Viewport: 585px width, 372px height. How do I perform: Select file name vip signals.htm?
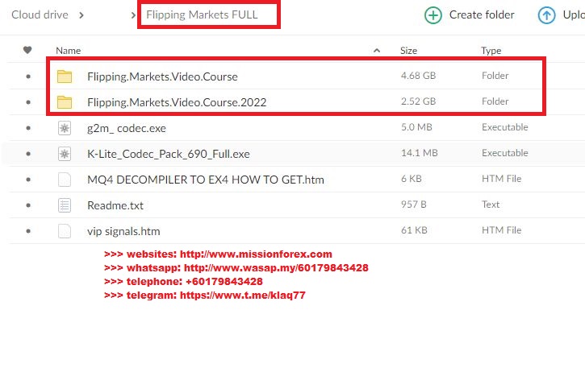click(123, 231)
